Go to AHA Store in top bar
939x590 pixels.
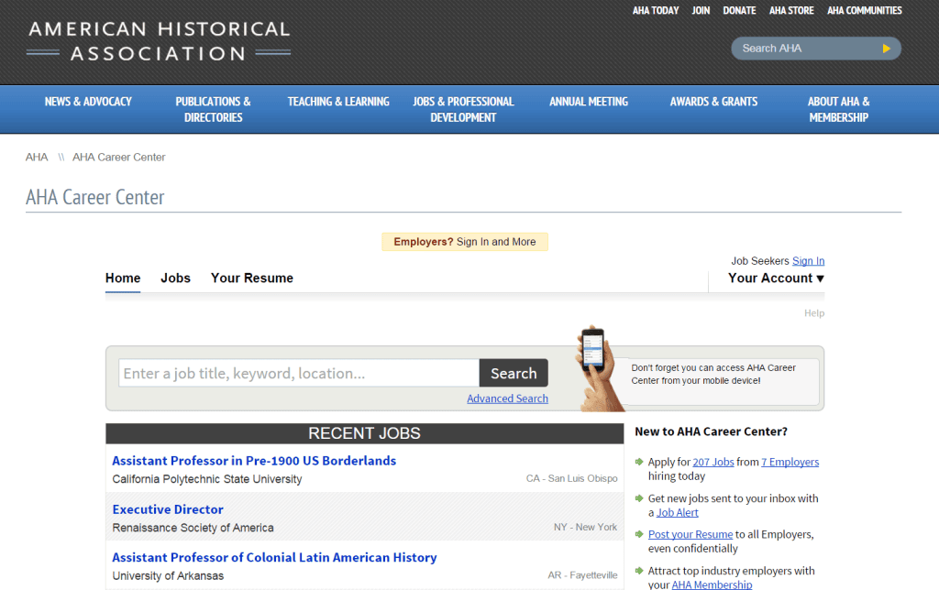coord(791,11)
